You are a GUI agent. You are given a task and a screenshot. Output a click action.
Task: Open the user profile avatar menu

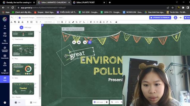[175, 18]
